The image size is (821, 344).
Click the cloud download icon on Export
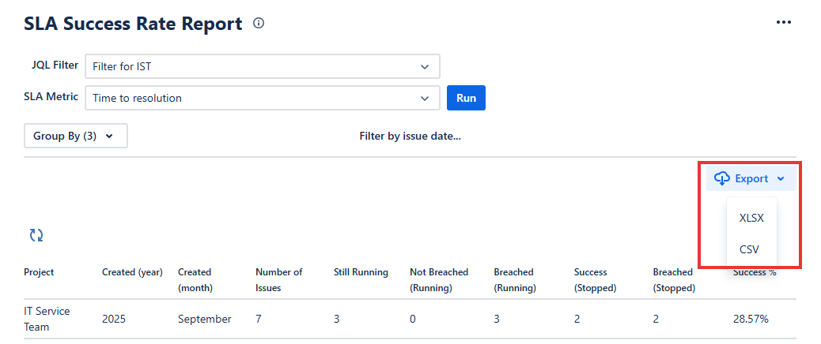[x=721, y=179]
